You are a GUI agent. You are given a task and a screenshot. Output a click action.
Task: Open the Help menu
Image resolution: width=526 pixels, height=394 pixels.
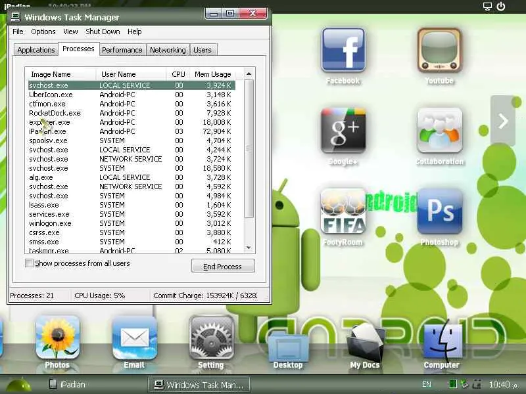[135, 32]
